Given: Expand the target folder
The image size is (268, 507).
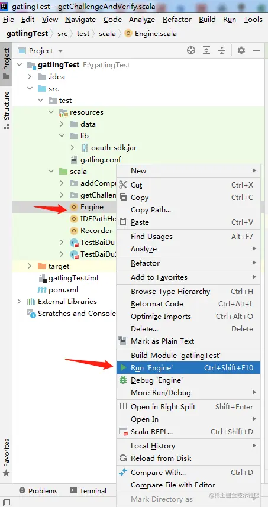Looking at the screenshot, I should pos(30,266).
